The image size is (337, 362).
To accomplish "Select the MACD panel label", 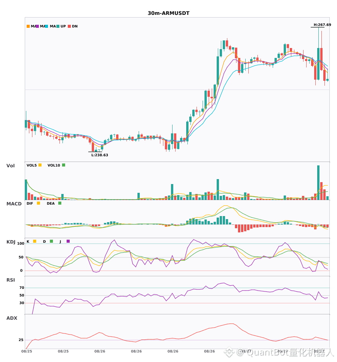I will tap(14, 204).
